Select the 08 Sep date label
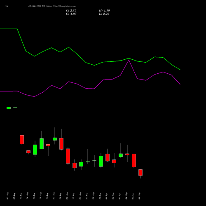Screen dimensions: 206x206 tap(139, 196)
